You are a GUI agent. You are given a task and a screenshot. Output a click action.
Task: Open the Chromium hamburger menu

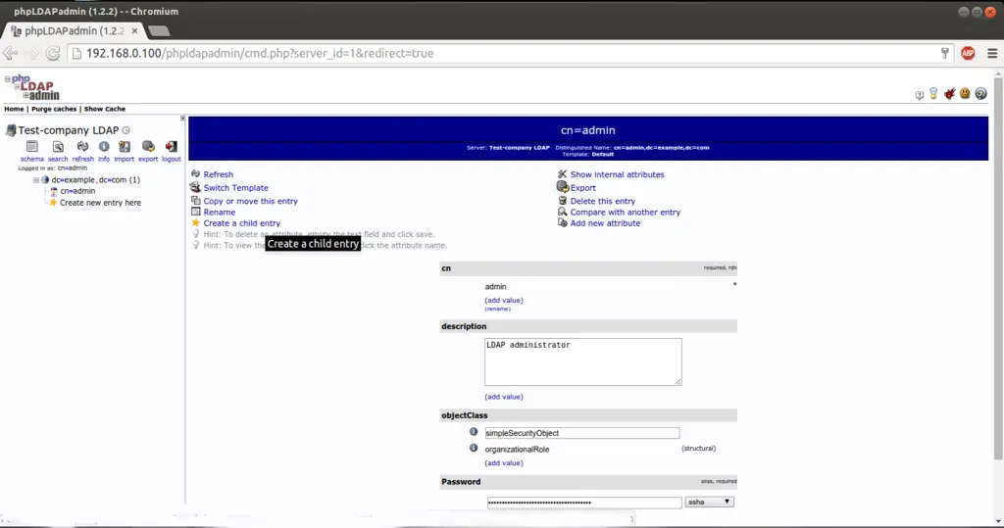coord(989,53)
